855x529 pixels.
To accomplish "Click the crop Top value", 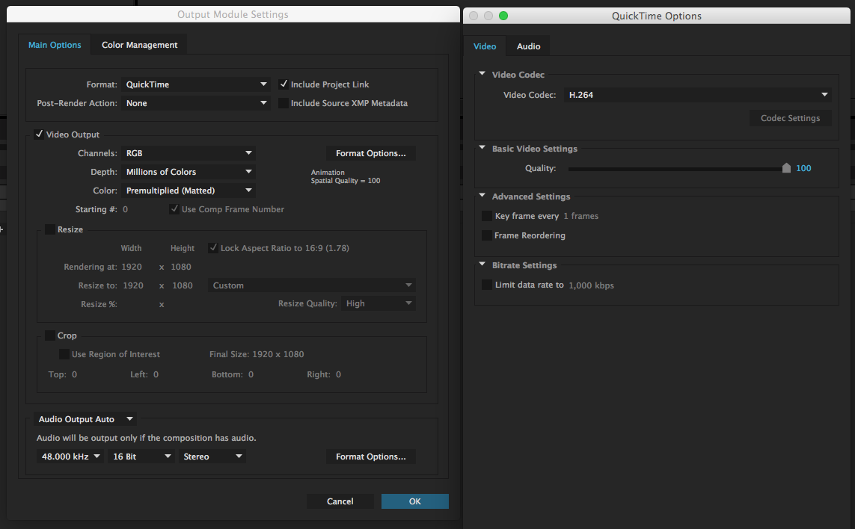I will click(74, 374).
